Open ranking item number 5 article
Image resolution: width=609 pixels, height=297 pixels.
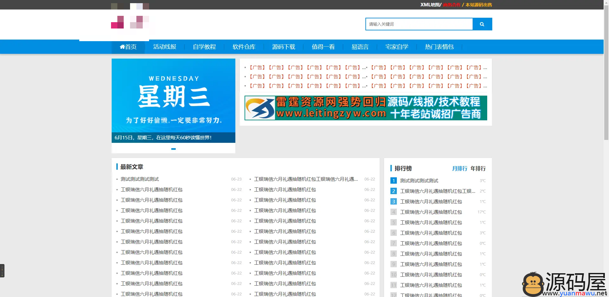coord(431,222)
